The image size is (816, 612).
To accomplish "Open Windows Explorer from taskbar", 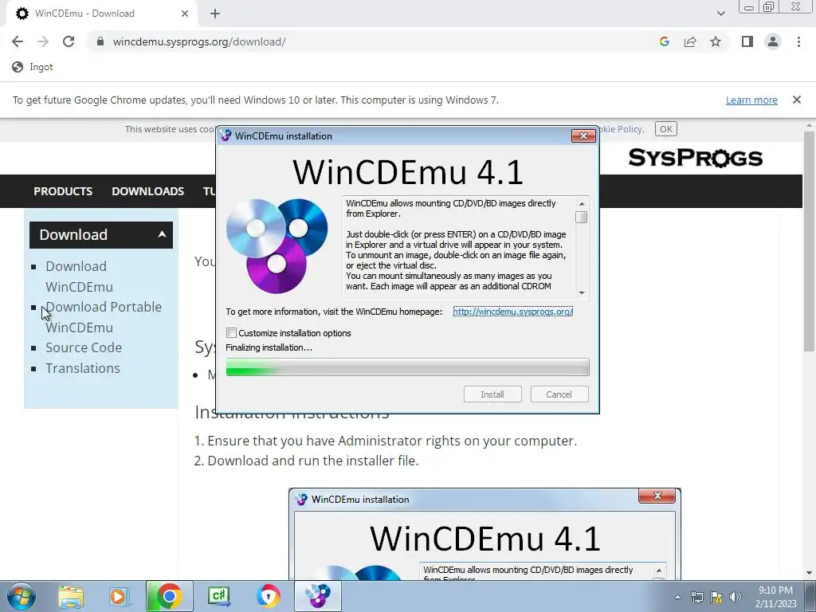I will [x=71, y=596].
